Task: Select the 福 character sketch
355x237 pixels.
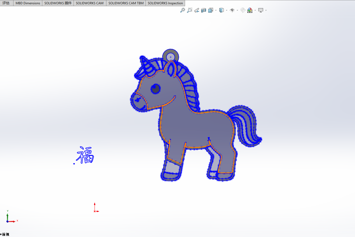Action: point(85,155)
